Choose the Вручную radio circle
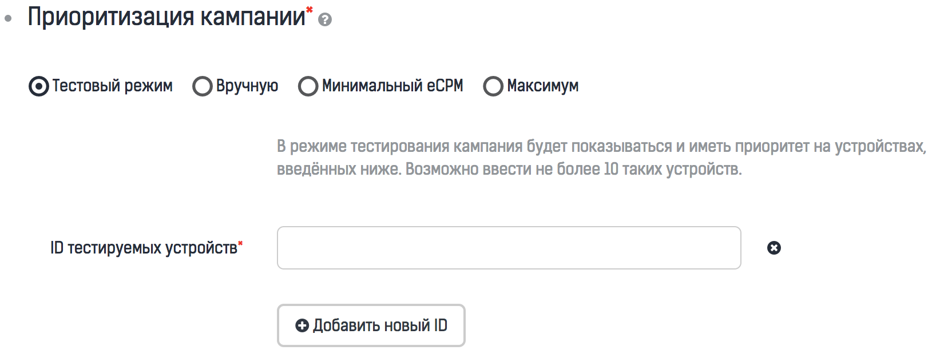The height and width of the screenshot is (354, 936). point(203,86)
